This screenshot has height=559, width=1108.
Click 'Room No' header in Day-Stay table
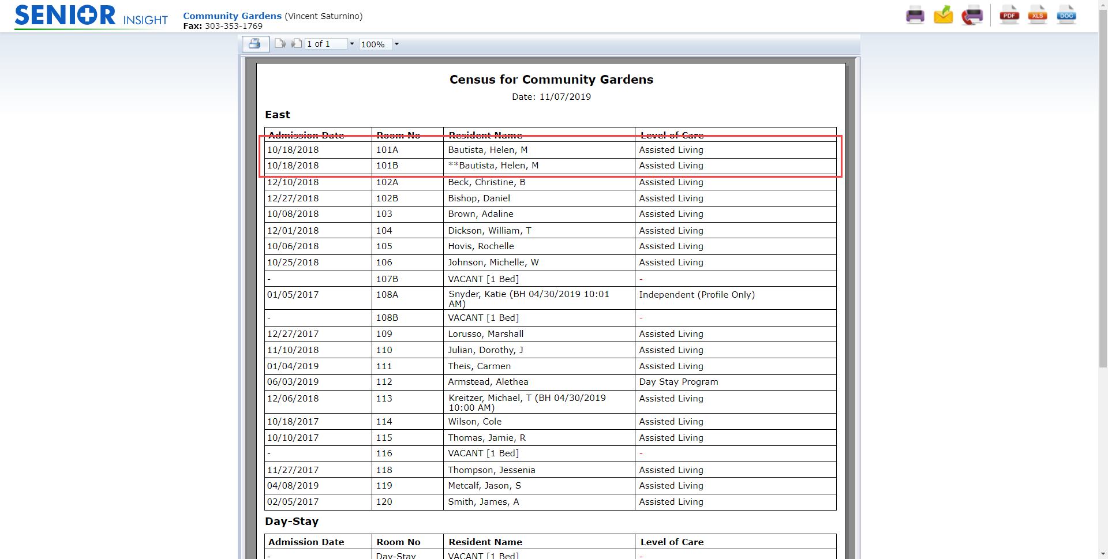point(398,542)
